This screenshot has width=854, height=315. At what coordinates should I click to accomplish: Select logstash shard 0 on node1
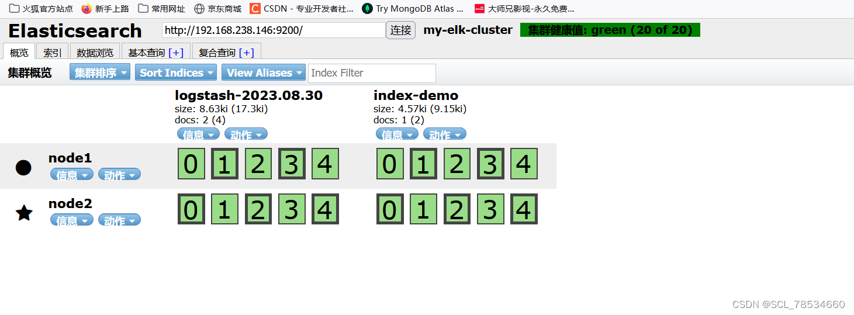point(191,164)
